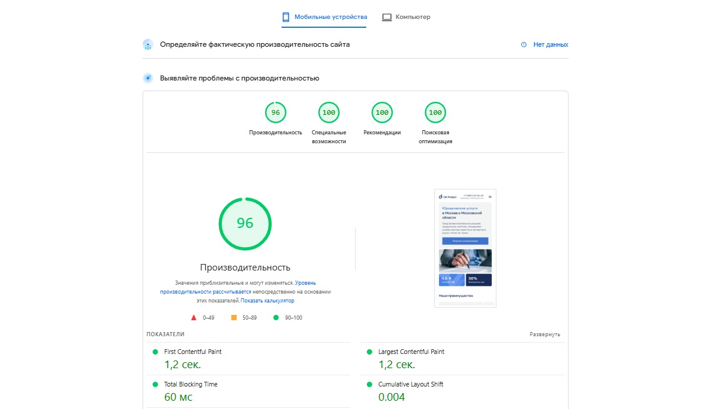Screen dimensions: 710x409
Task: Click the green dot beside Largest Contentful Paint
Action: pyautogui.click(x=370, y=352)
